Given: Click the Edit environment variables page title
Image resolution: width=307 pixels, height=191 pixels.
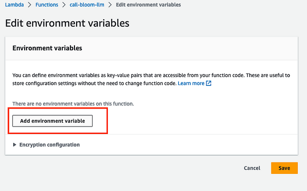Looking at the screenshot, I should tap(67, 23).
